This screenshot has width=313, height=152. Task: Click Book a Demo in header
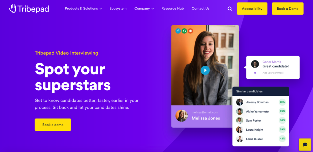[x=287, y=9]
